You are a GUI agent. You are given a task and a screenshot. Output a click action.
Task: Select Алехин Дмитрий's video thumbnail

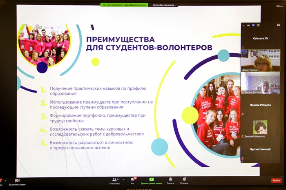click(260, 83)
